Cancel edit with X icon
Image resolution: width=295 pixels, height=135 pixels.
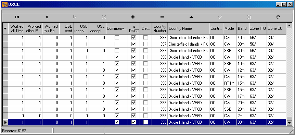pyautogui.click(x=249, y=17)
